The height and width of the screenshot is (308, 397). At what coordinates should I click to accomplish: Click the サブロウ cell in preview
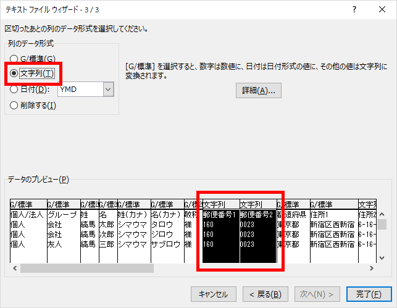[166, 244]
